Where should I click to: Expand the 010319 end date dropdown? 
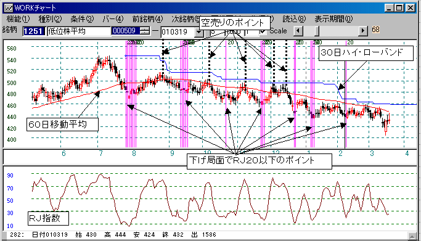[x=199, y=32]
